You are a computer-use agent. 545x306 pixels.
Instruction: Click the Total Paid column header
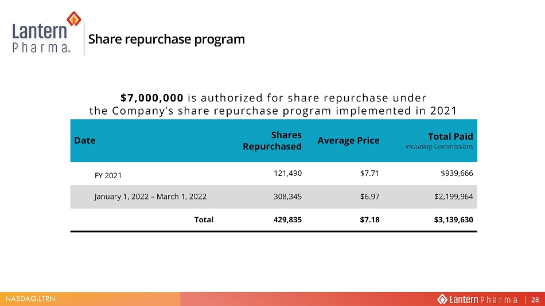pos(450,136)
